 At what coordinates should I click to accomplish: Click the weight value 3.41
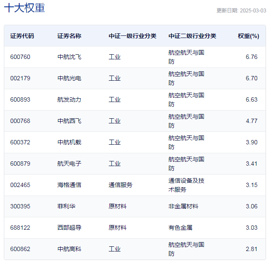[x=251, y=164]
